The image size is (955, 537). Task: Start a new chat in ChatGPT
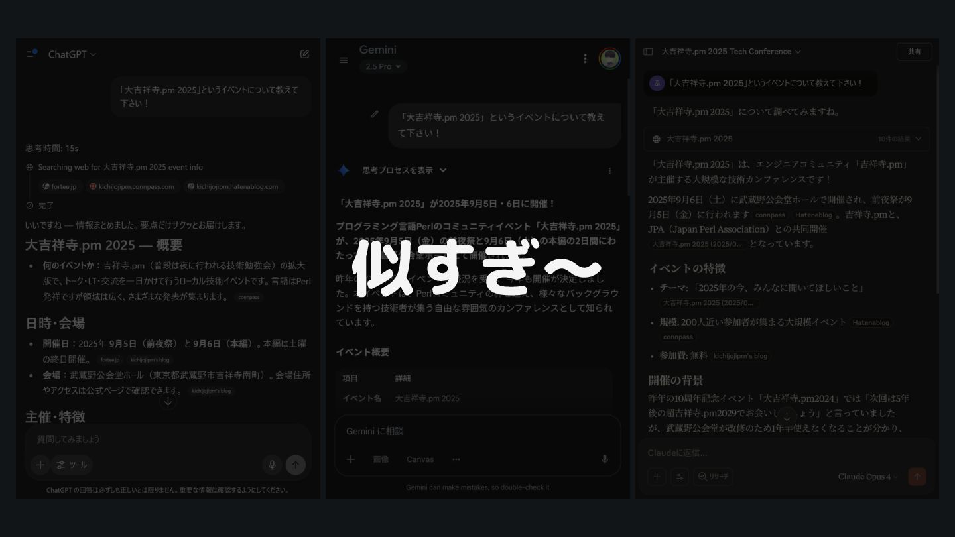click(x=304, y=54)
